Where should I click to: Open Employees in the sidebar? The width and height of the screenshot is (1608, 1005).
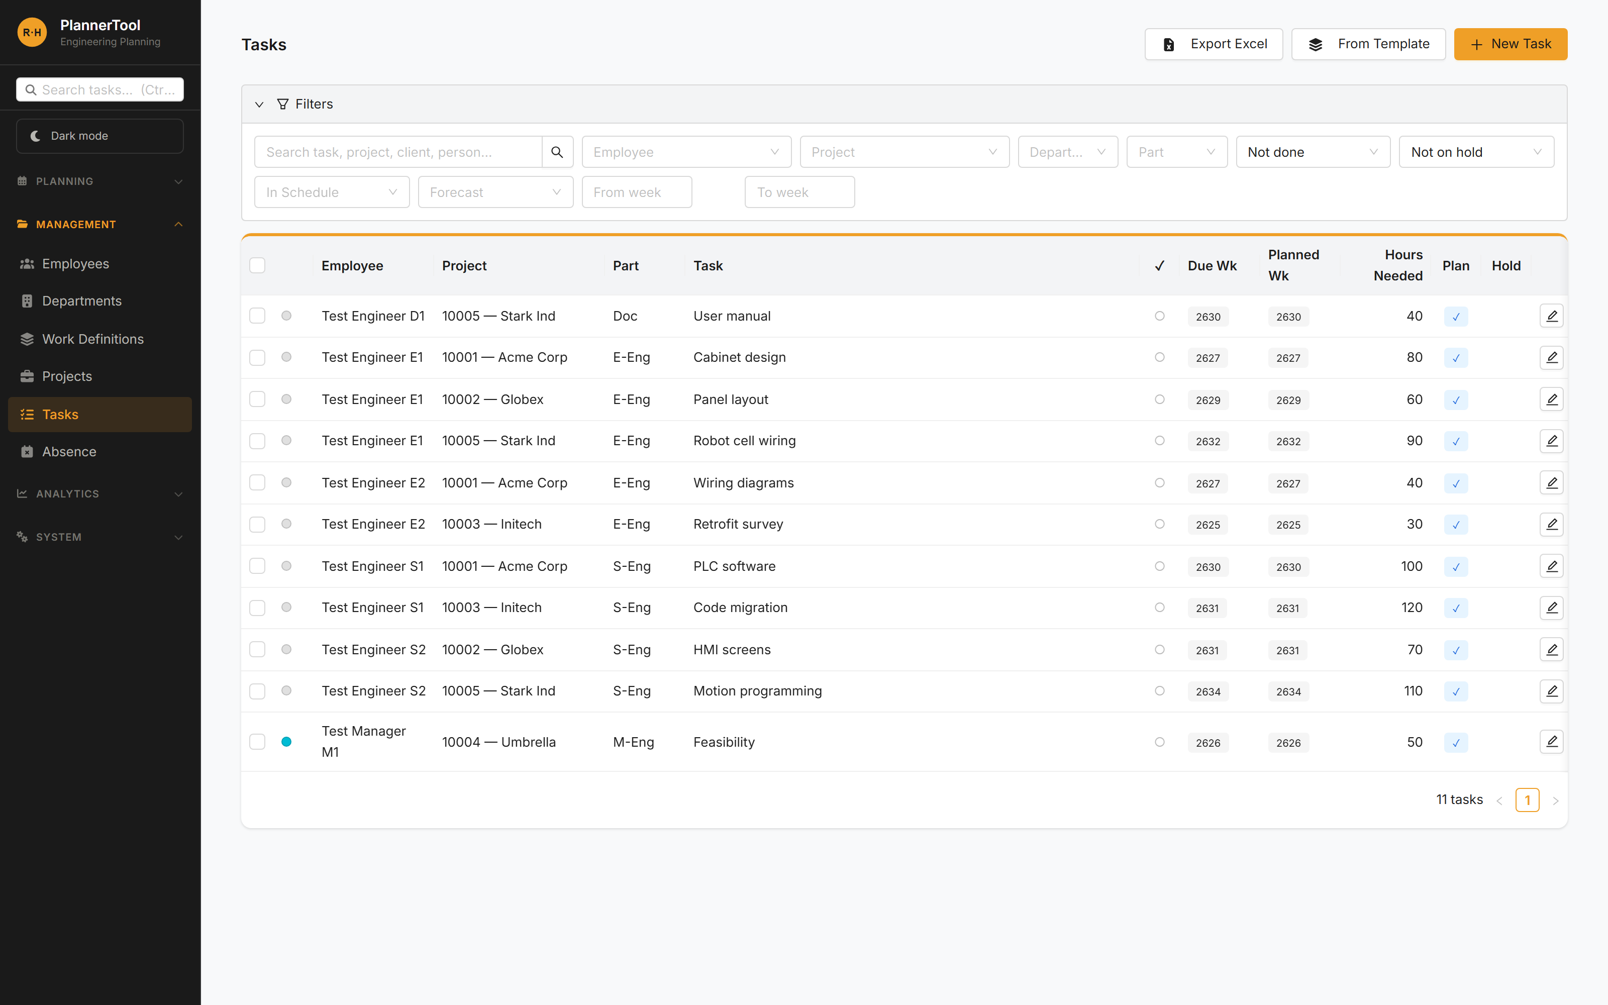(99, 264)
